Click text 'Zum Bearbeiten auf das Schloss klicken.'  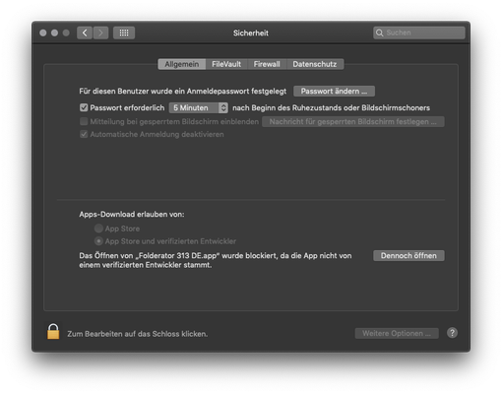[138, 334]
